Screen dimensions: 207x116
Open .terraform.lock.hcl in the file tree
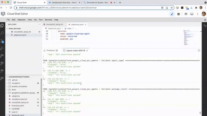[19, 99]
